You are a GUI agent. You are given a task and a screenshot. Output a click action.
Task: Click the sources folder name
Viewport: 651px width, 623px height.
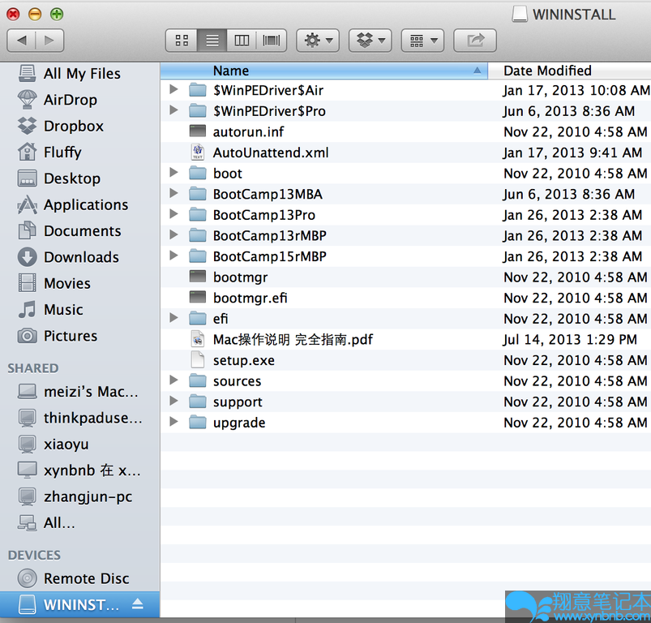(x=237, y=381)
